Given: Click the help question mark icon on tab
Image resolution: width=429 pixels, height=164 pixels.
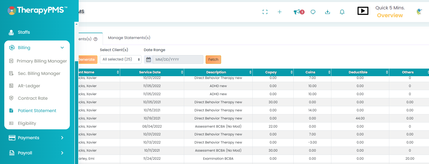Looking at the screenshot, I should [x=96, y=39].
